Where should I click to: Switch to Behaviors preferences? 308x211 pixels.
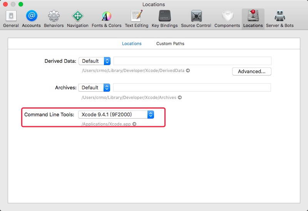click(54, 18)
